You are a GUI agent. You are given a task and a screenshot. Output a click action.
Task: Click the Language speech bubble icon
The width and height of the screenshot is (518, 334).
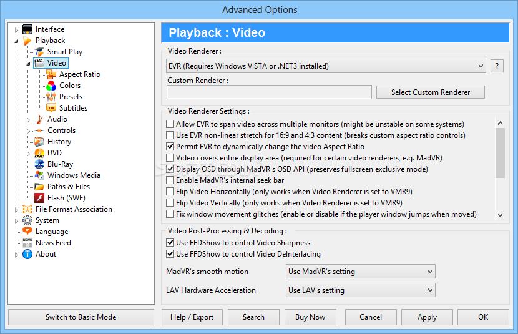[x=27, y=231]
